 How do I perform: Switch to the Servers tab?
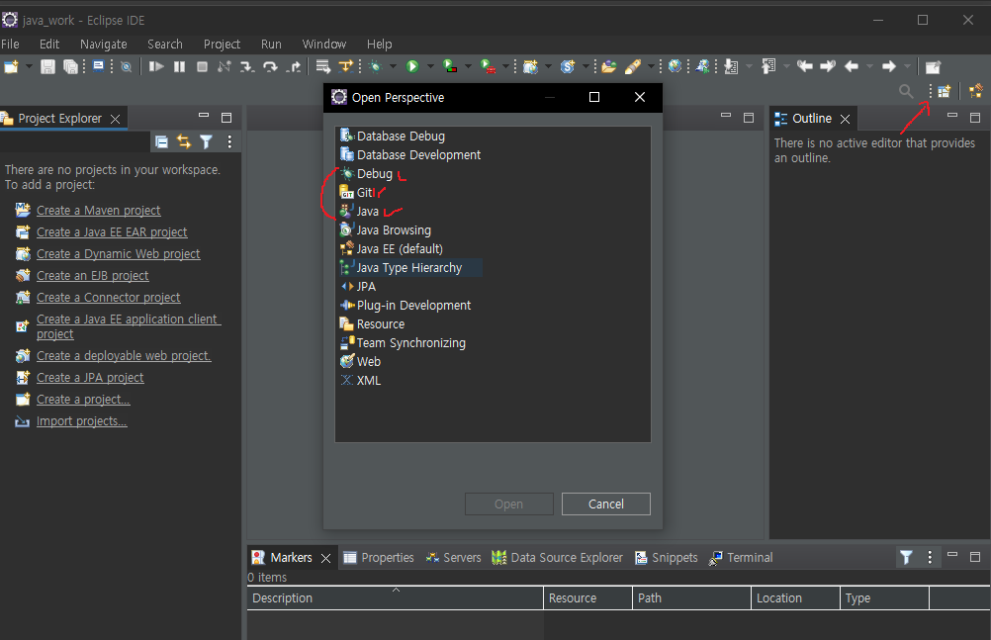click(453, 557)
